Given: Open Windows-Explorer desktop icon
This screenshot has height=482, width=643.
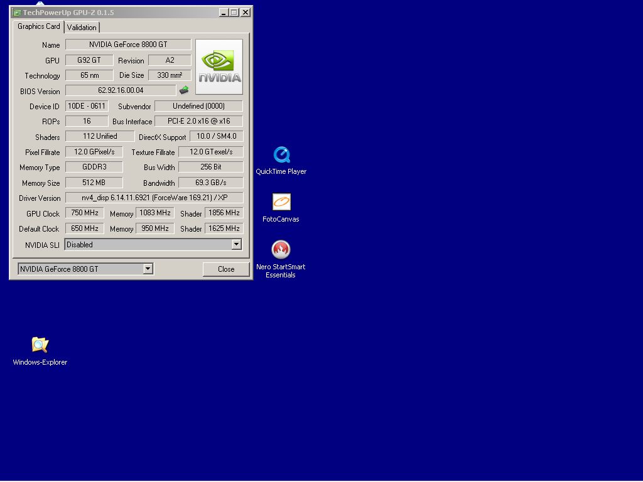Looking at the screenshot, I should 40,351.
